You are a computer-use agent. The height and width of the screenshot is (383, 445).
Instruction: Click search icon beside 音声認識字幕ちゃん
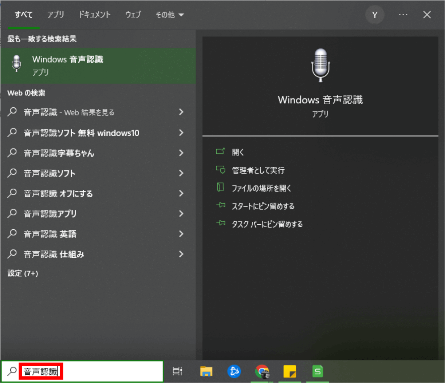(x=12, y=153)
